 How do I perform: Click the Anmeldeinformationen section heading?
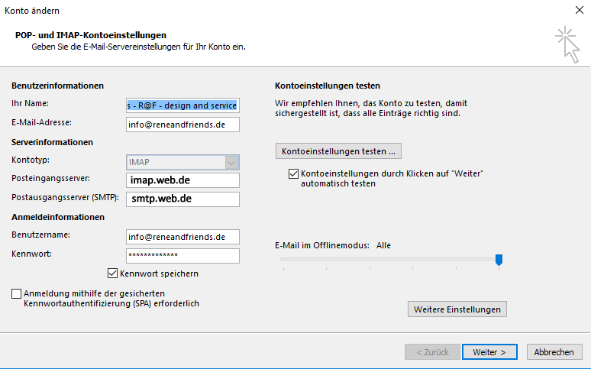(x=58, y=217)
